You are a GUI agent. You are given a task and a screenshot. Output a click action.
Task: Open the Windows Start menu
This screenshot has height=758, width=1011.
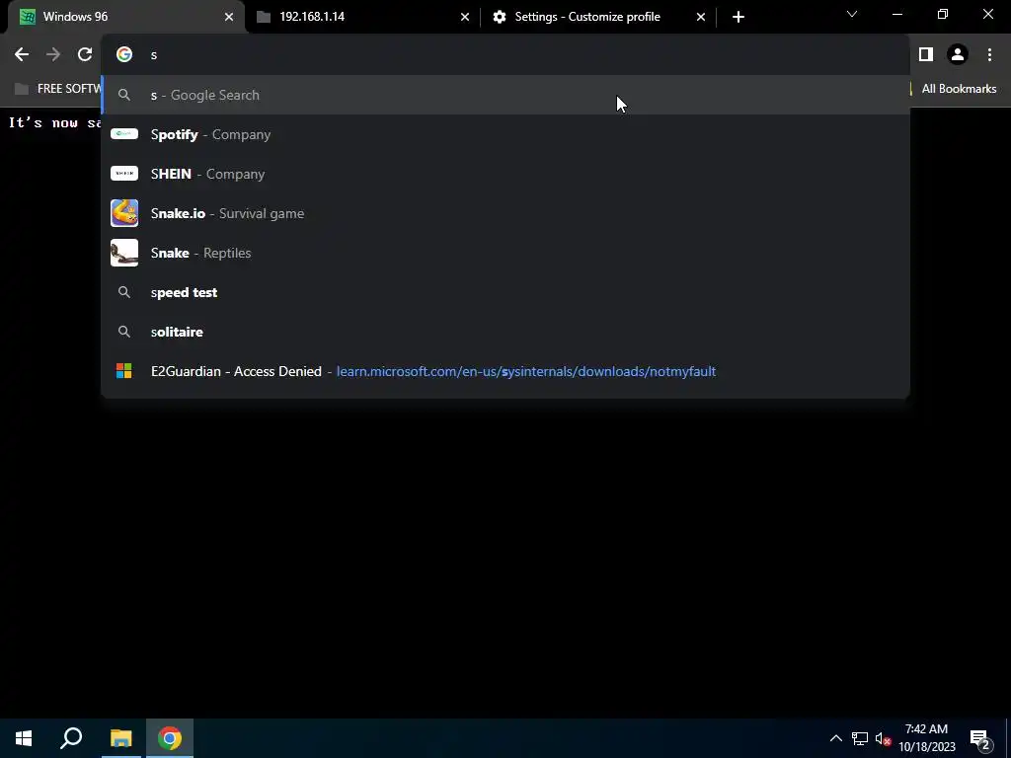click(24, 738)
